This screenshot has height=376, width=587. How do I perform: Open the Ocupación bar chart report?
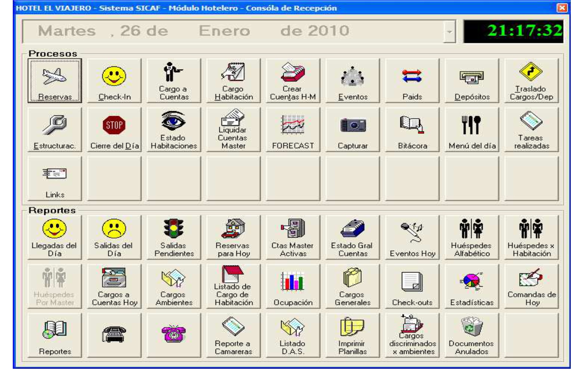click(293, 287)
